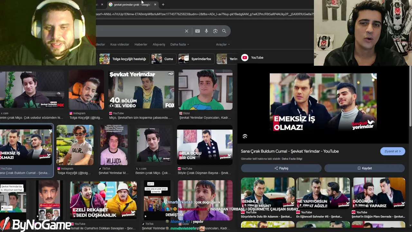
Task: Switch to the Kısa videolar tab
Action: 120,44
